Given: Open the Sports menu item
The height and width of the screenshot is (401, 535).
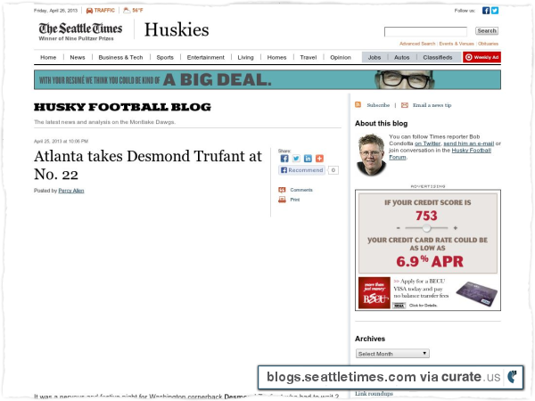Looking at the screenshot, I should (x=165, y=57).
